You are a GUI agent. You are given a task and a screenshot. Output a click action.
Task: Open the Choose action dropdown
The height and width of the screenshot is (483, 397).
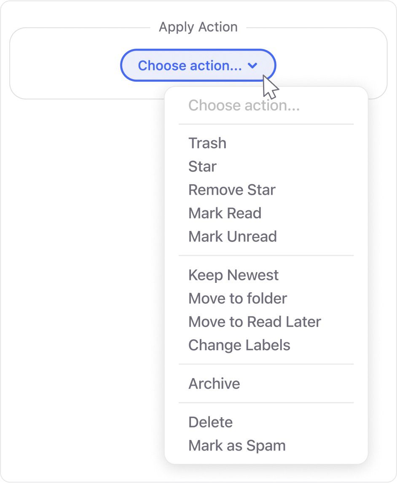pyautogui.click(x=198, y=65)
